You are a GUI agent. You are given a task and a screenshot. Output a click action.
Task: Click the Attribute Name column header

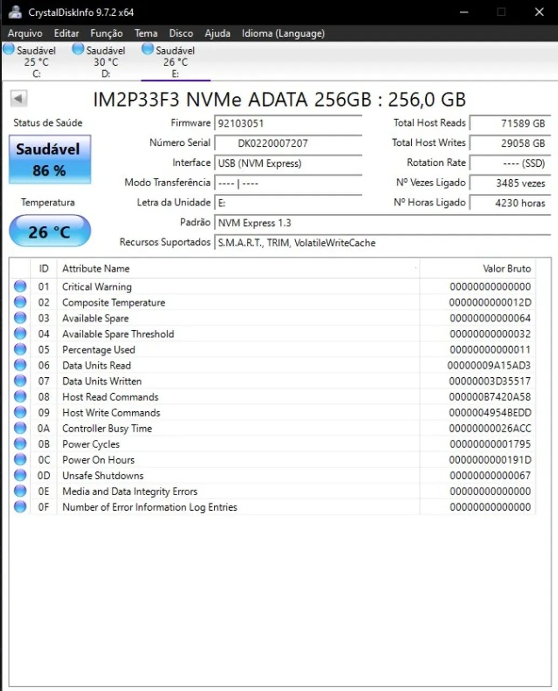(238, 268)
